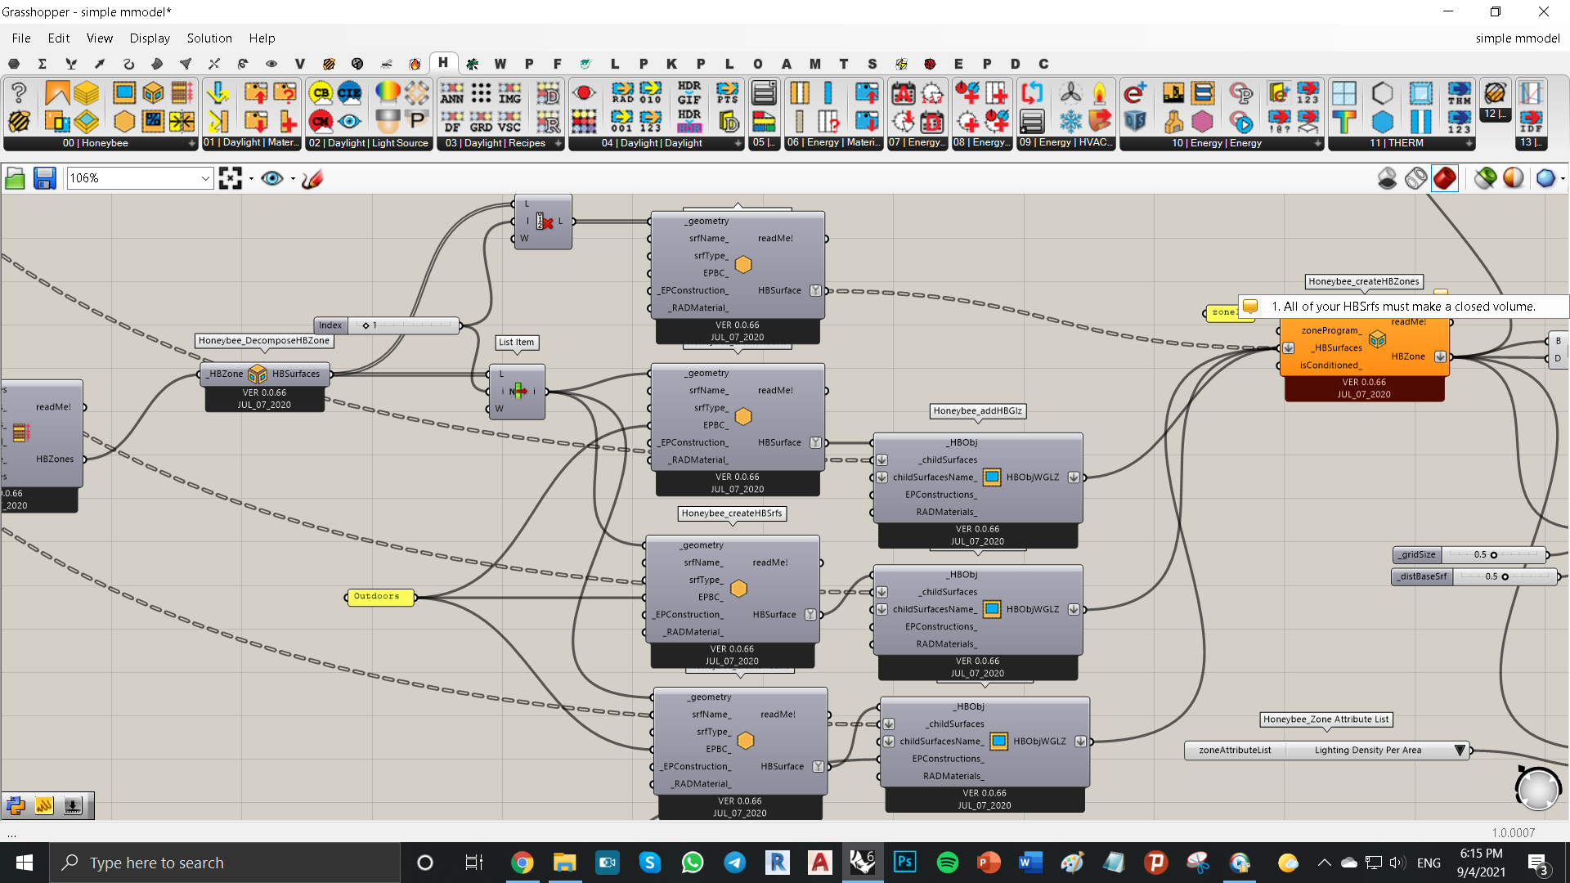Click the Honeybee question-mark help icon
The image size is (1570, 883).
coord(19,93)
